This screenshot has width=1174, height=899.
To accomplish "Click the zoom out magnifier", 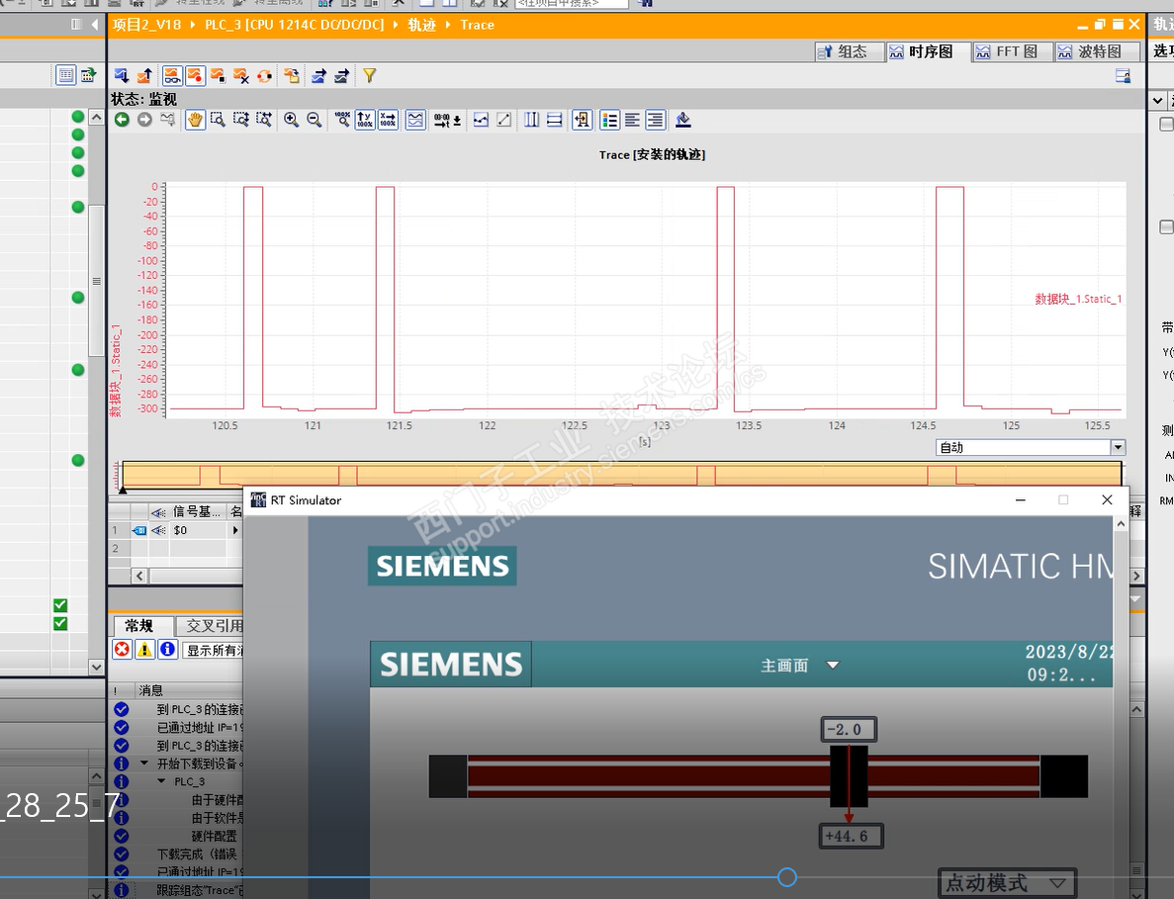I will (x=315, y=120).
